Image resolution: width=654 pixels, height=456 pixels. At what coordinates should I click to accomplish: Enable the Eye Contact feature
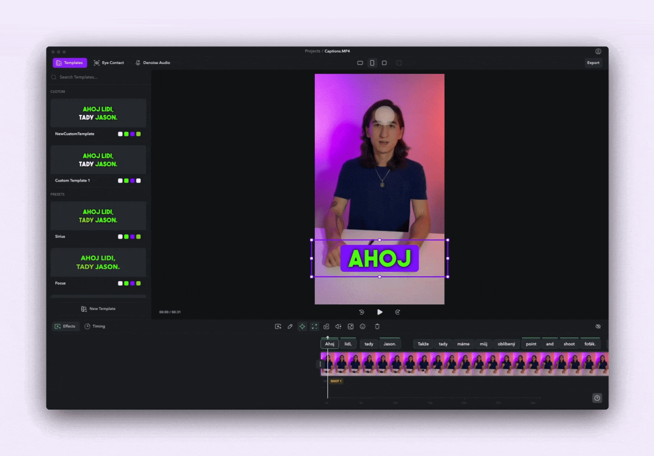point(109,63)
